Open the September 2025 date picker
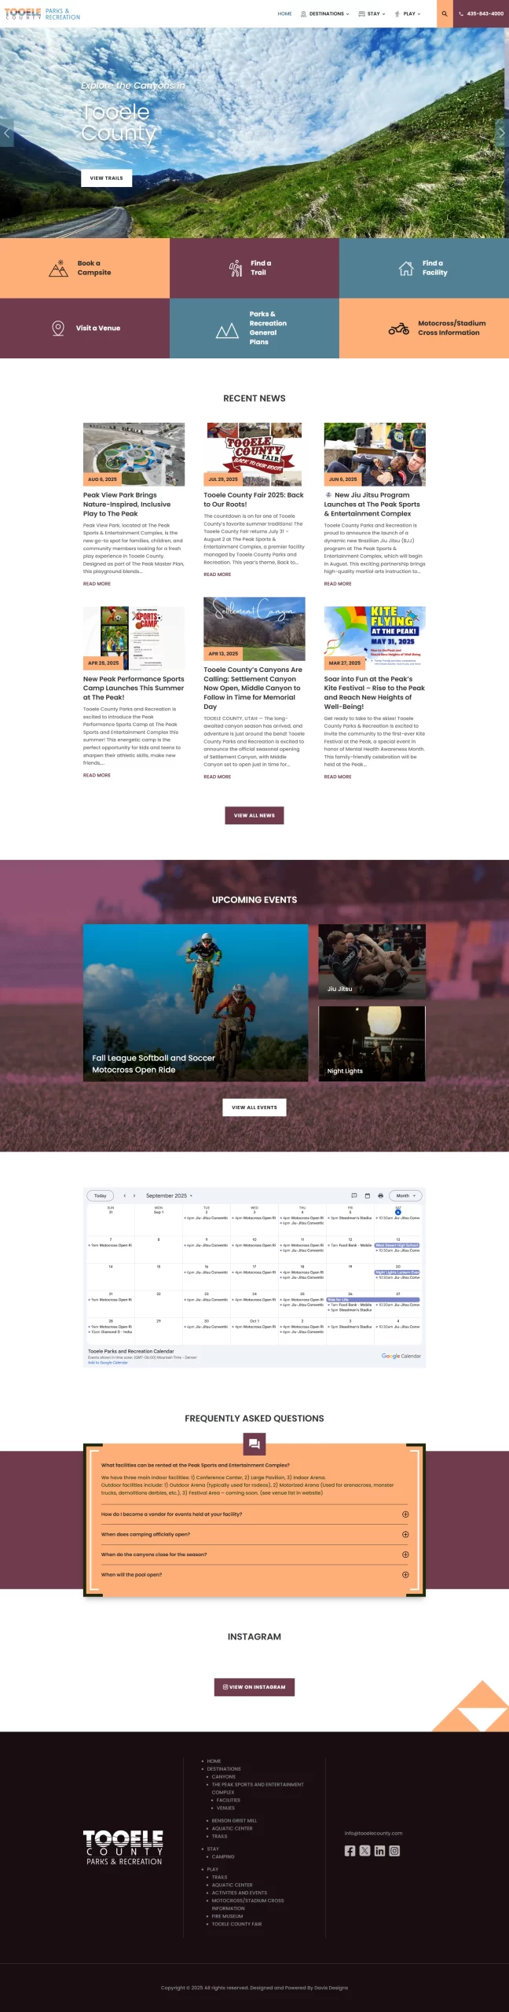This screenshot has height=2012, width=509. point(169,1195)
